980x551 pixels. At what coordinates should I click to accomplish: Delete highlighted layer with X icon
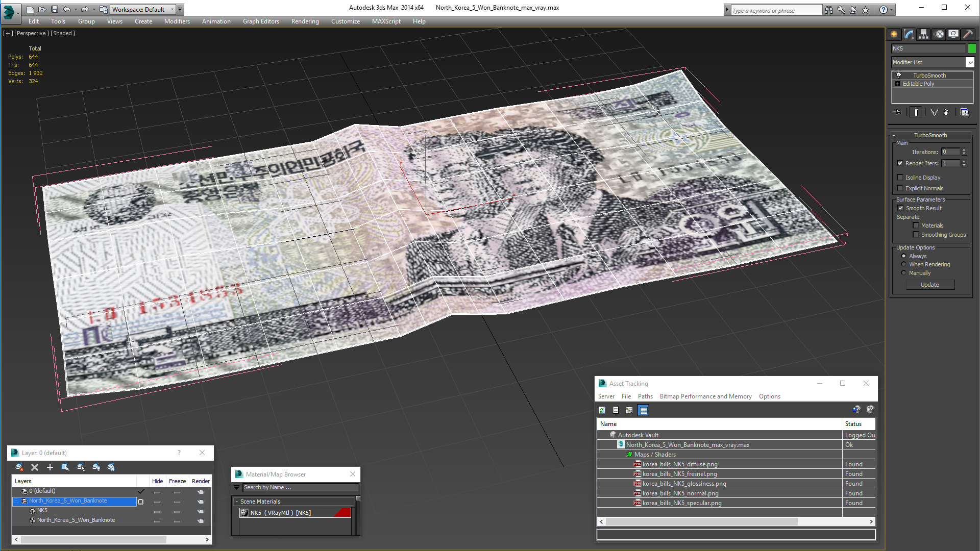(x=35, y=467)
